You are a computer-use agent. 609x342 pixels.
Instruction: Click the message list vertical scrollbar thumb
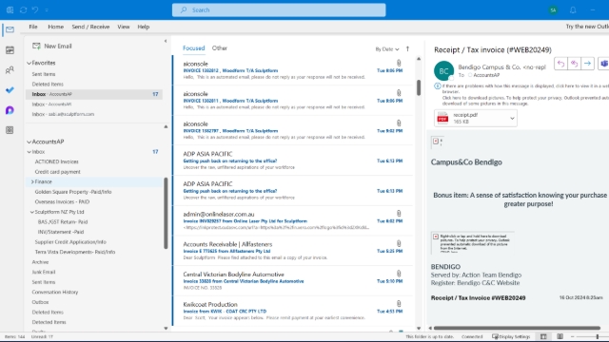click(419, 87)
